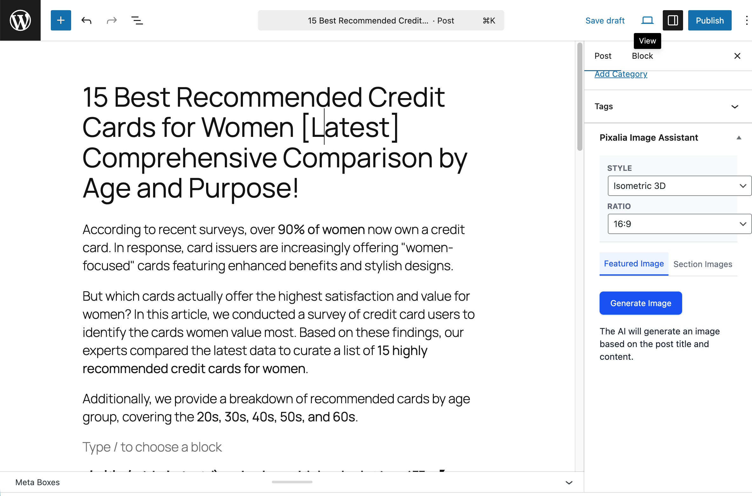Image resolution: width=752 pixels, height=496 pixels.
Task: Click the Add Category link
Action: 621,74
